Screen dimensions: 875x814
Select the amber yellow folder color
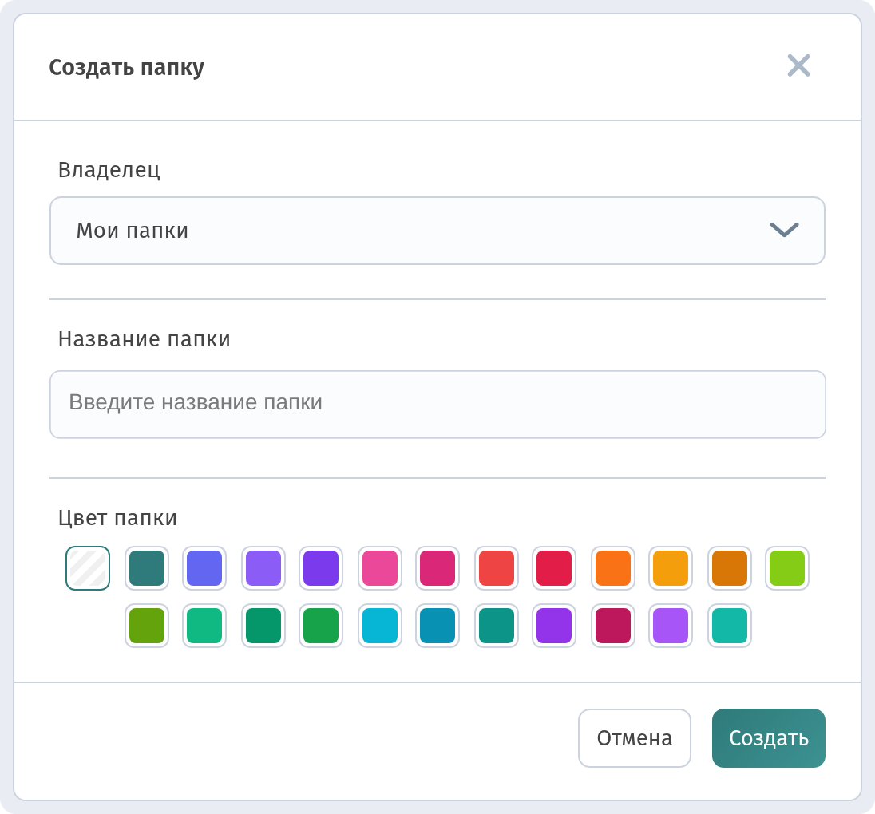[x=671, y=568]
